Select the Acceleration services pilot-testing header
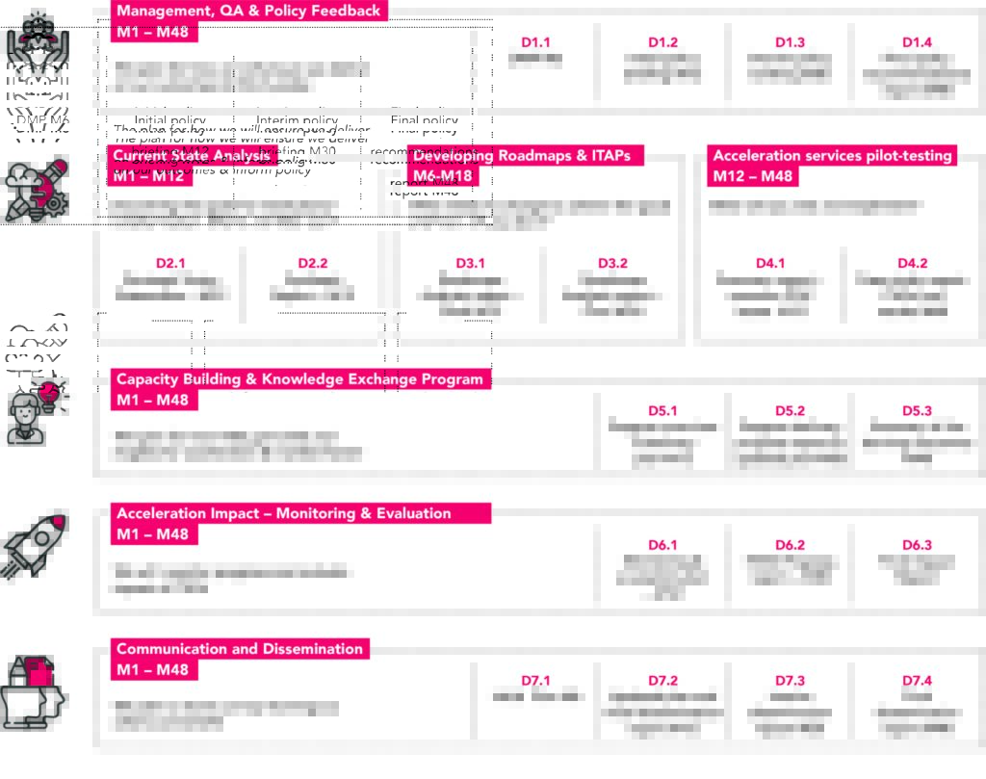Viewport: 986px width, 779px height. click(x=832, y=155)
